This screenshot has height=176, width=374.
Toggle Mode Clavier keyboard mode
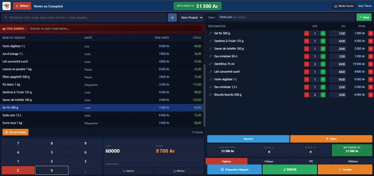tap(344, 6)
